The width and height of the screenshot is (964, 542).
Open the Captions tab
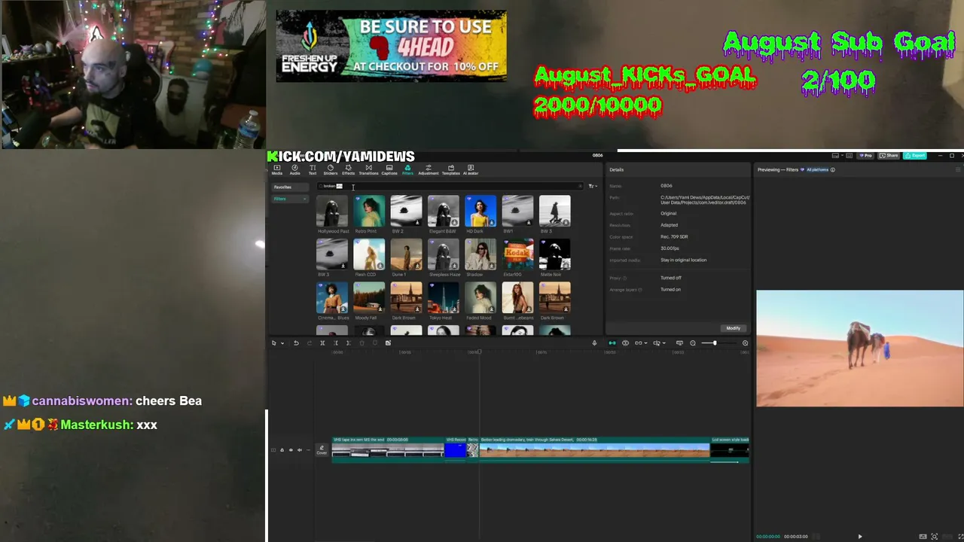point(389,170)
